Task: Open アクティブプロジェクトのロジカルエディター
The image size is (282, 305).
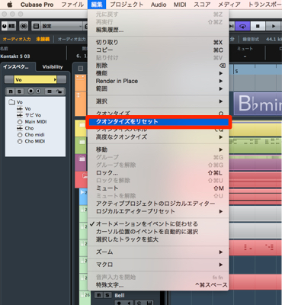Action: (x=158, y=204)
